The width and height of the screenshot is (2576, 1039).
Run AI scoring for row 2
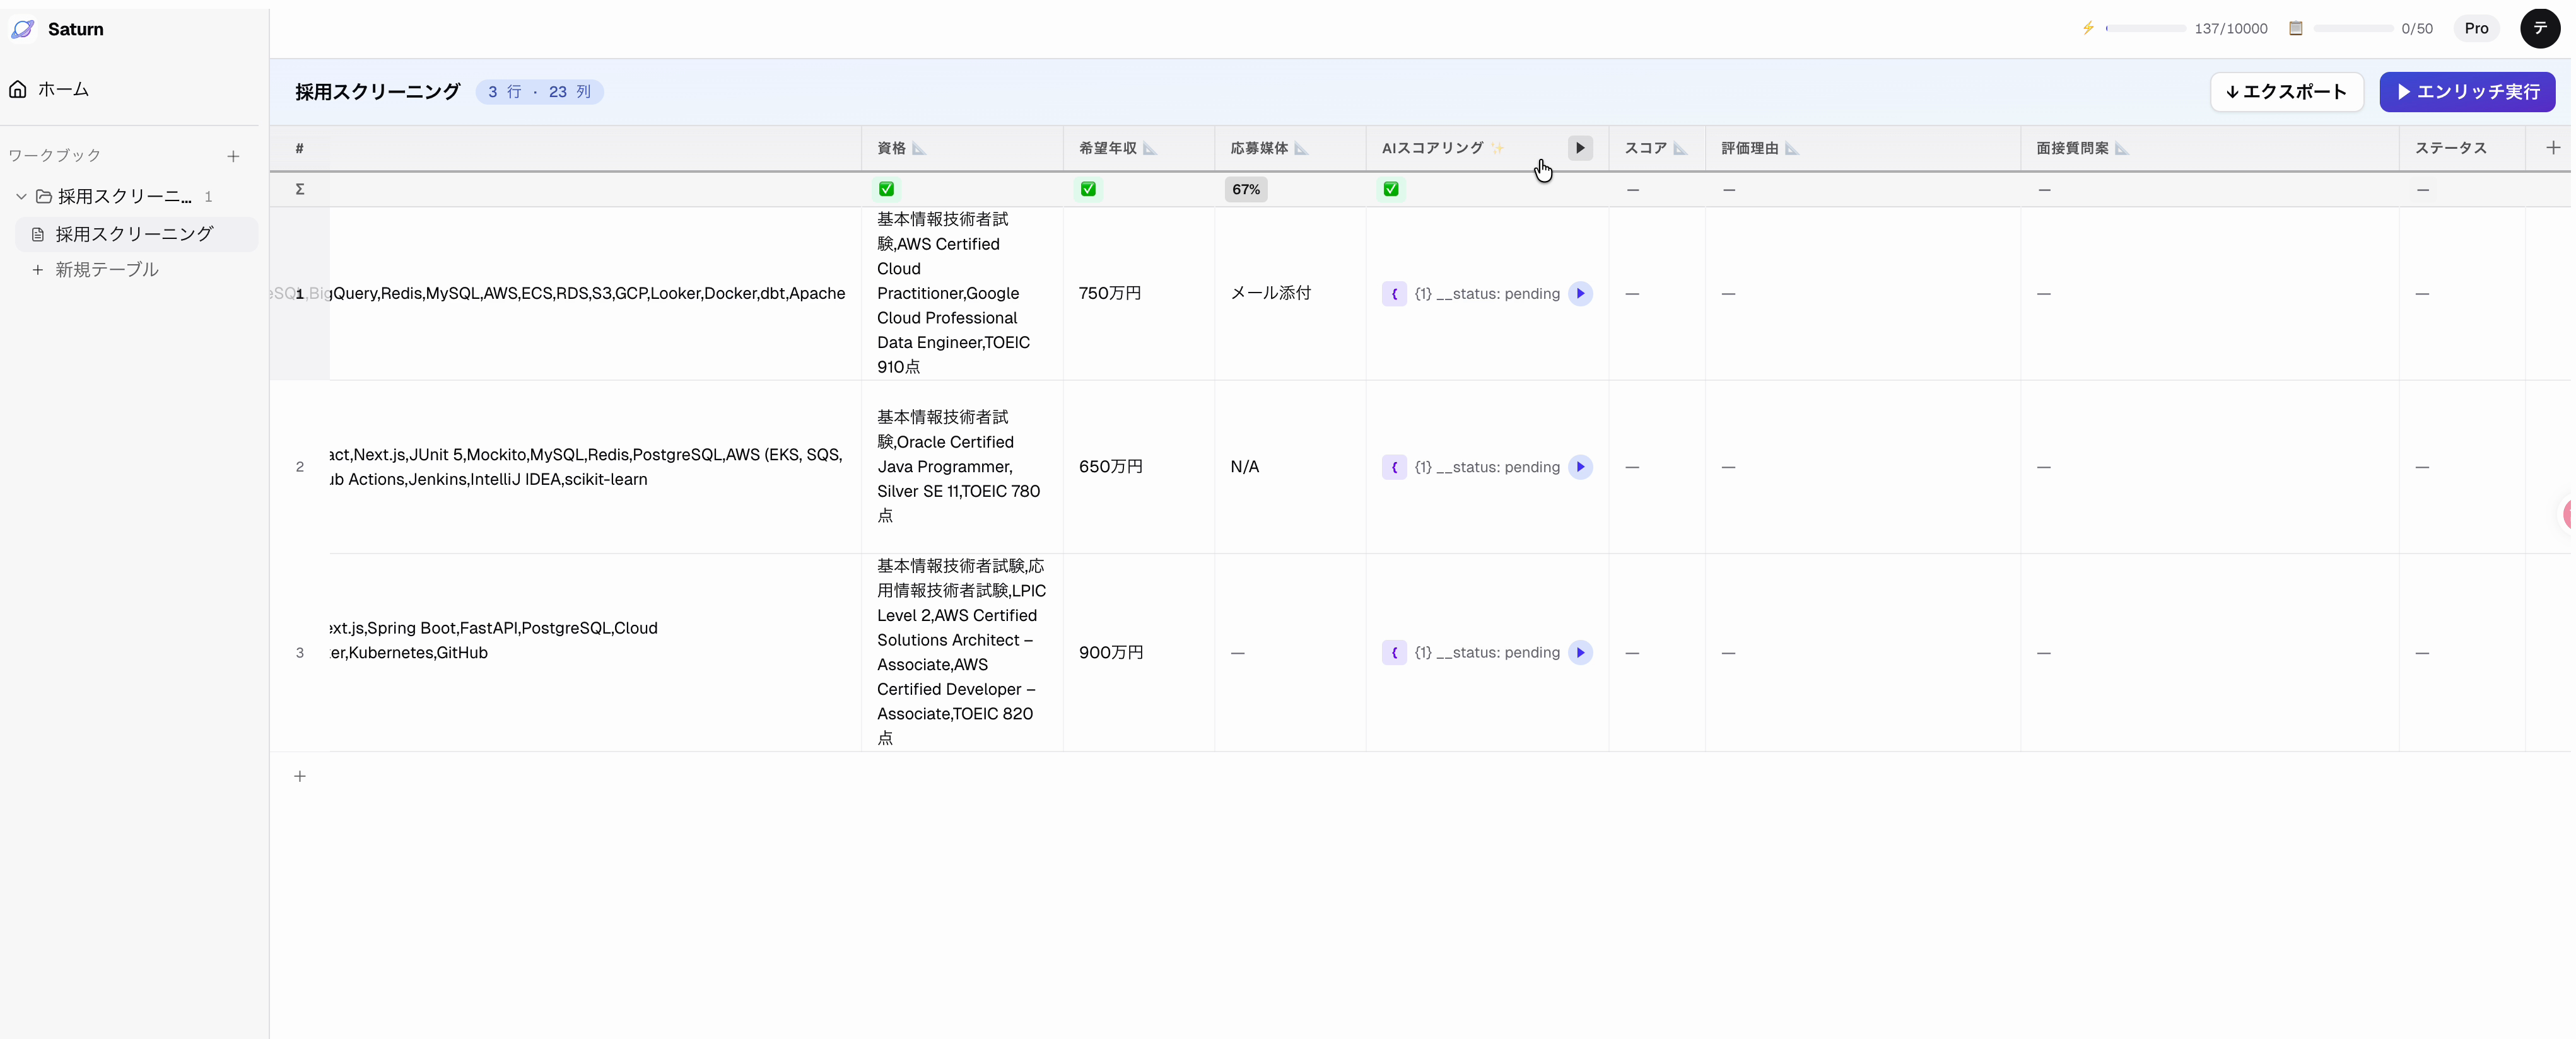[1580, 467]
